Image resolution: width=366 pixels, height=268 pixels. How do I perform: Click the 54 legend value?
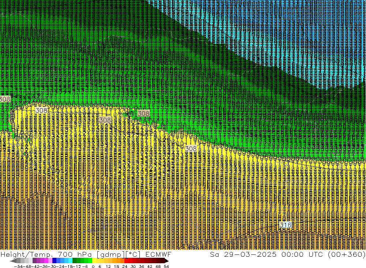coord(166,267)
